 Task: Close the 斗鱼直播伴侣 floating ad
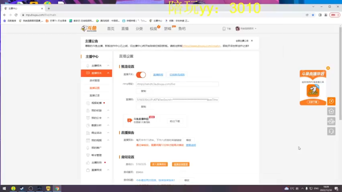coord(328,68)
